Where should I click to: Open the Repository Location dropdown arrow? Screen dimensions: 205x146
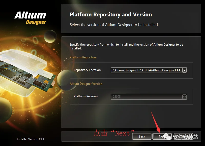(x=184, y=70)
